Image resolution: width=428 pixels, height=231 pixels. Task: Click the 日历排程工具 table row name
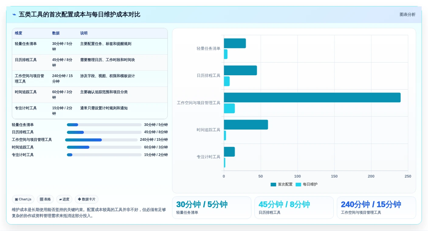[26, 60]
